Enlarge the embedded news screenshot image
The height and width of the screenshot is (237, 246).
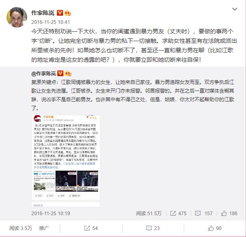pos(66,161)
